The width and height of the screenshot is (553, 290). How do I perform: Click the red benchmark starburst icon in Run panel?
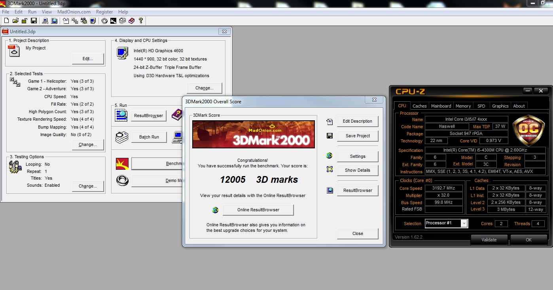tap(122, 164)
